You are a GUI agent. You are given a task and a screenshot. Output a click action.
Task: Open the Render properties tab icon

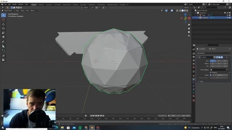point(194,54)
